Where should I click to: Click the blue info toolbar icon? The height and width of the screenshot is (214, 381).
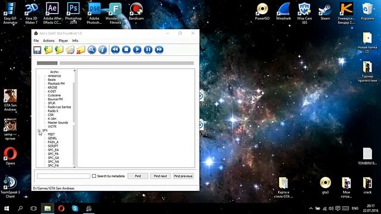[102, 50]
